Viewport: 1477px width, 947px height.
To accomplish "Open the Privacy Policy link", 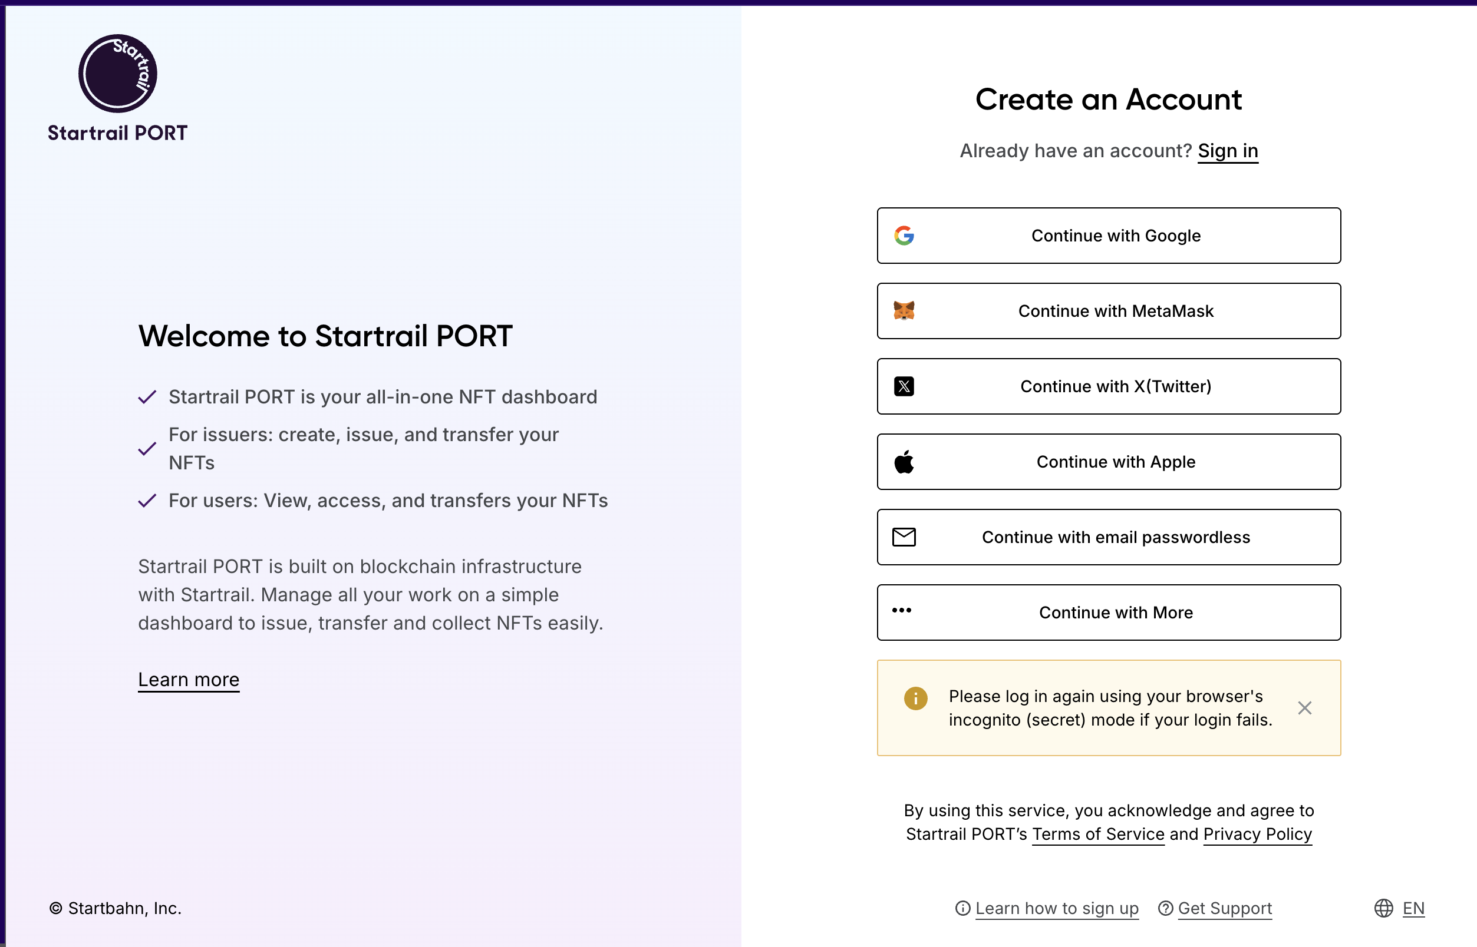I will [1257, 835].
